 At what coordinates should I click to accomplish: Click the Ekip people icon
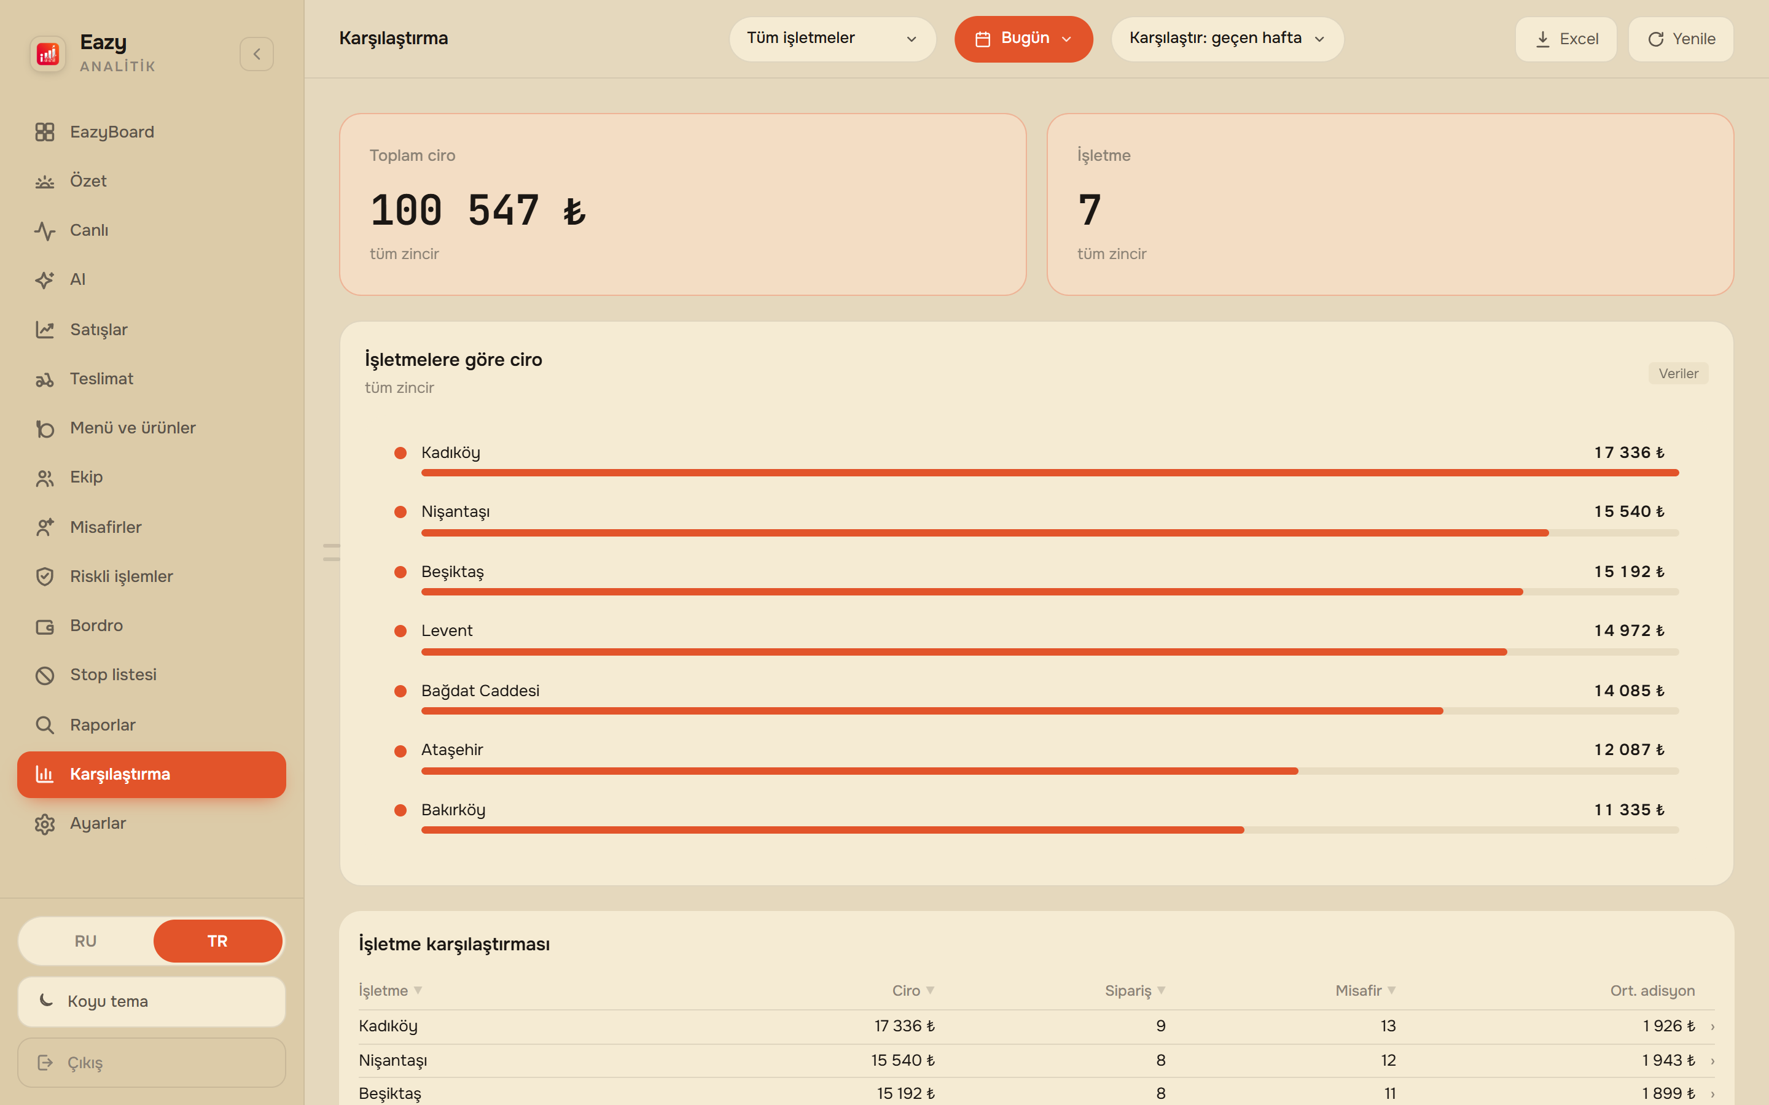coord(45,478)
